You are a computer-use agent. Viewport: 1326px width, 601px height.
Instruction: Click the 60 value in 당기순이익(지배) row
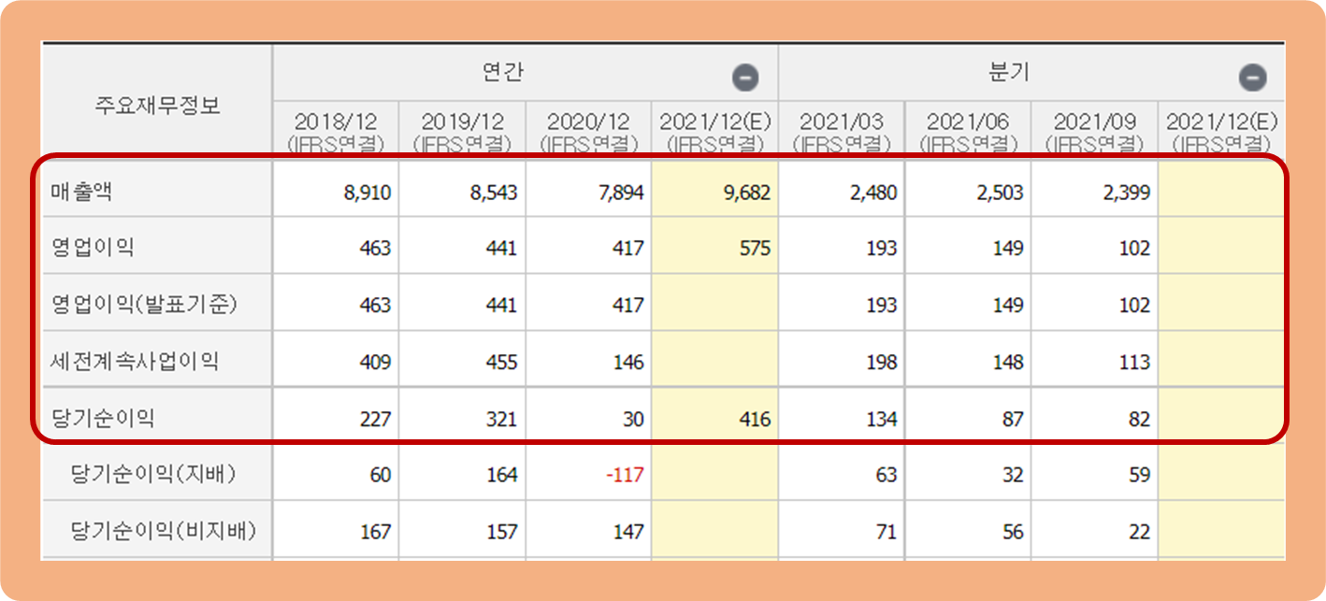coord(380,475)
